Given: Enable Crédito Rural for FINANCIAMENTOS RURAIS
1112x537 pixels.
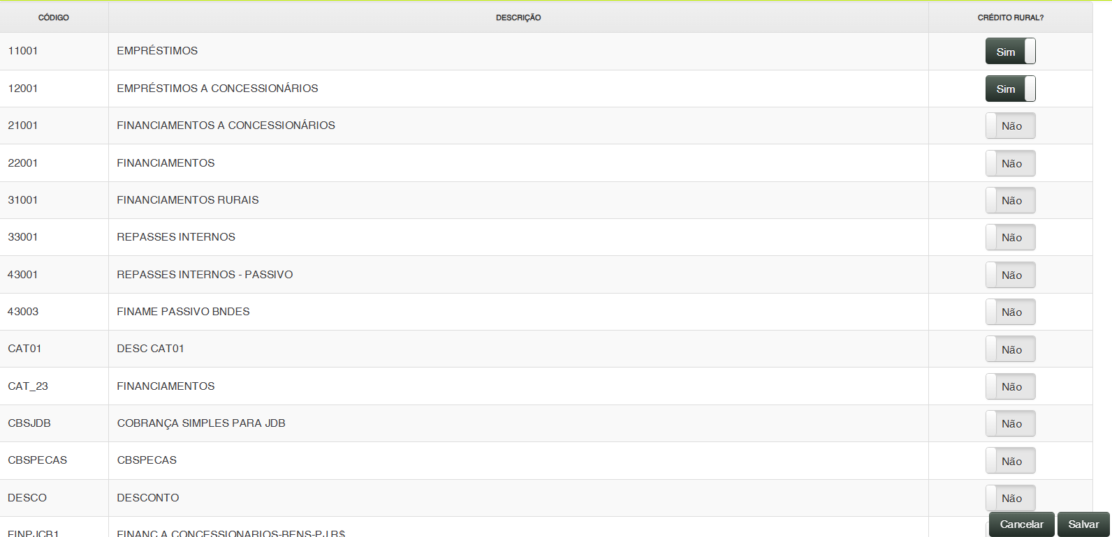Looking at the screenshot, I should (1010, 201).
